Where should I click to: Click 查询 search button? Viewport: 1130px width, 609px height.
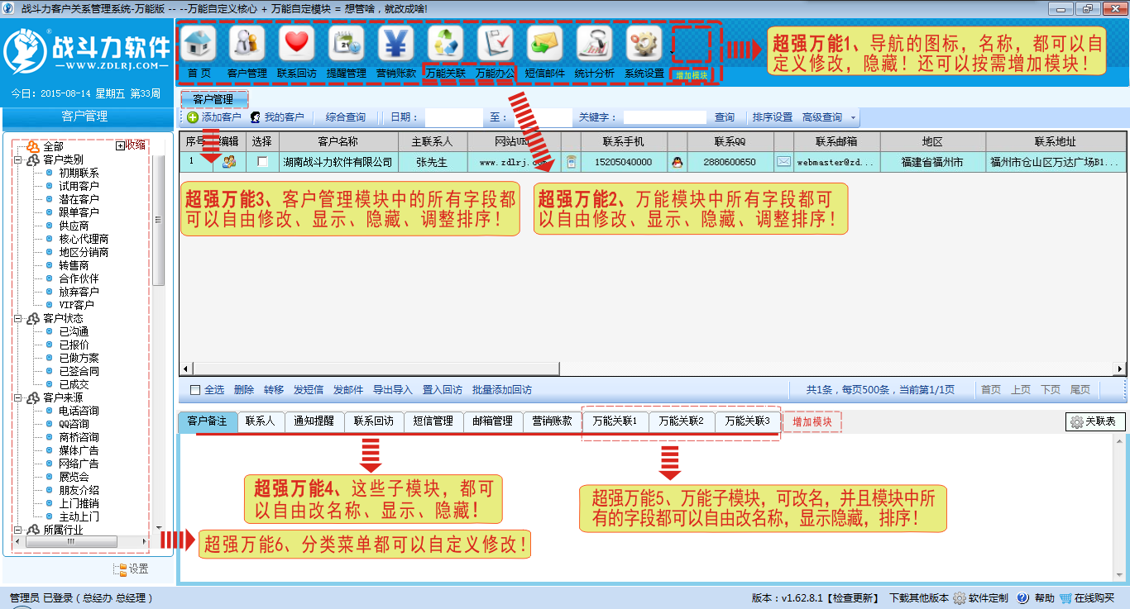[725, 117]
